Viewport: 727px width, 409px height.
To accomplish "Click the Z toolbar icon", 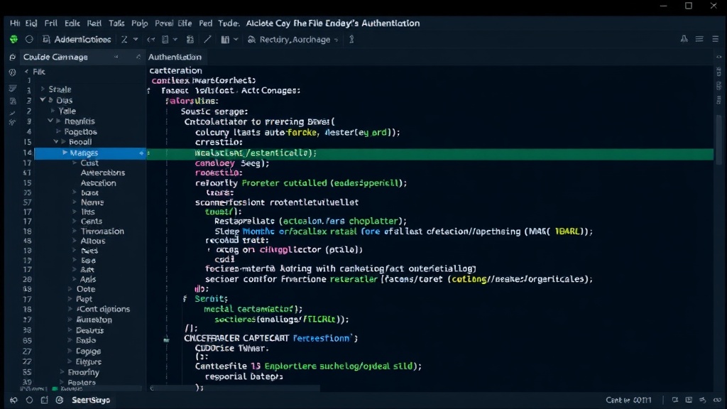I will pos(124,40).
